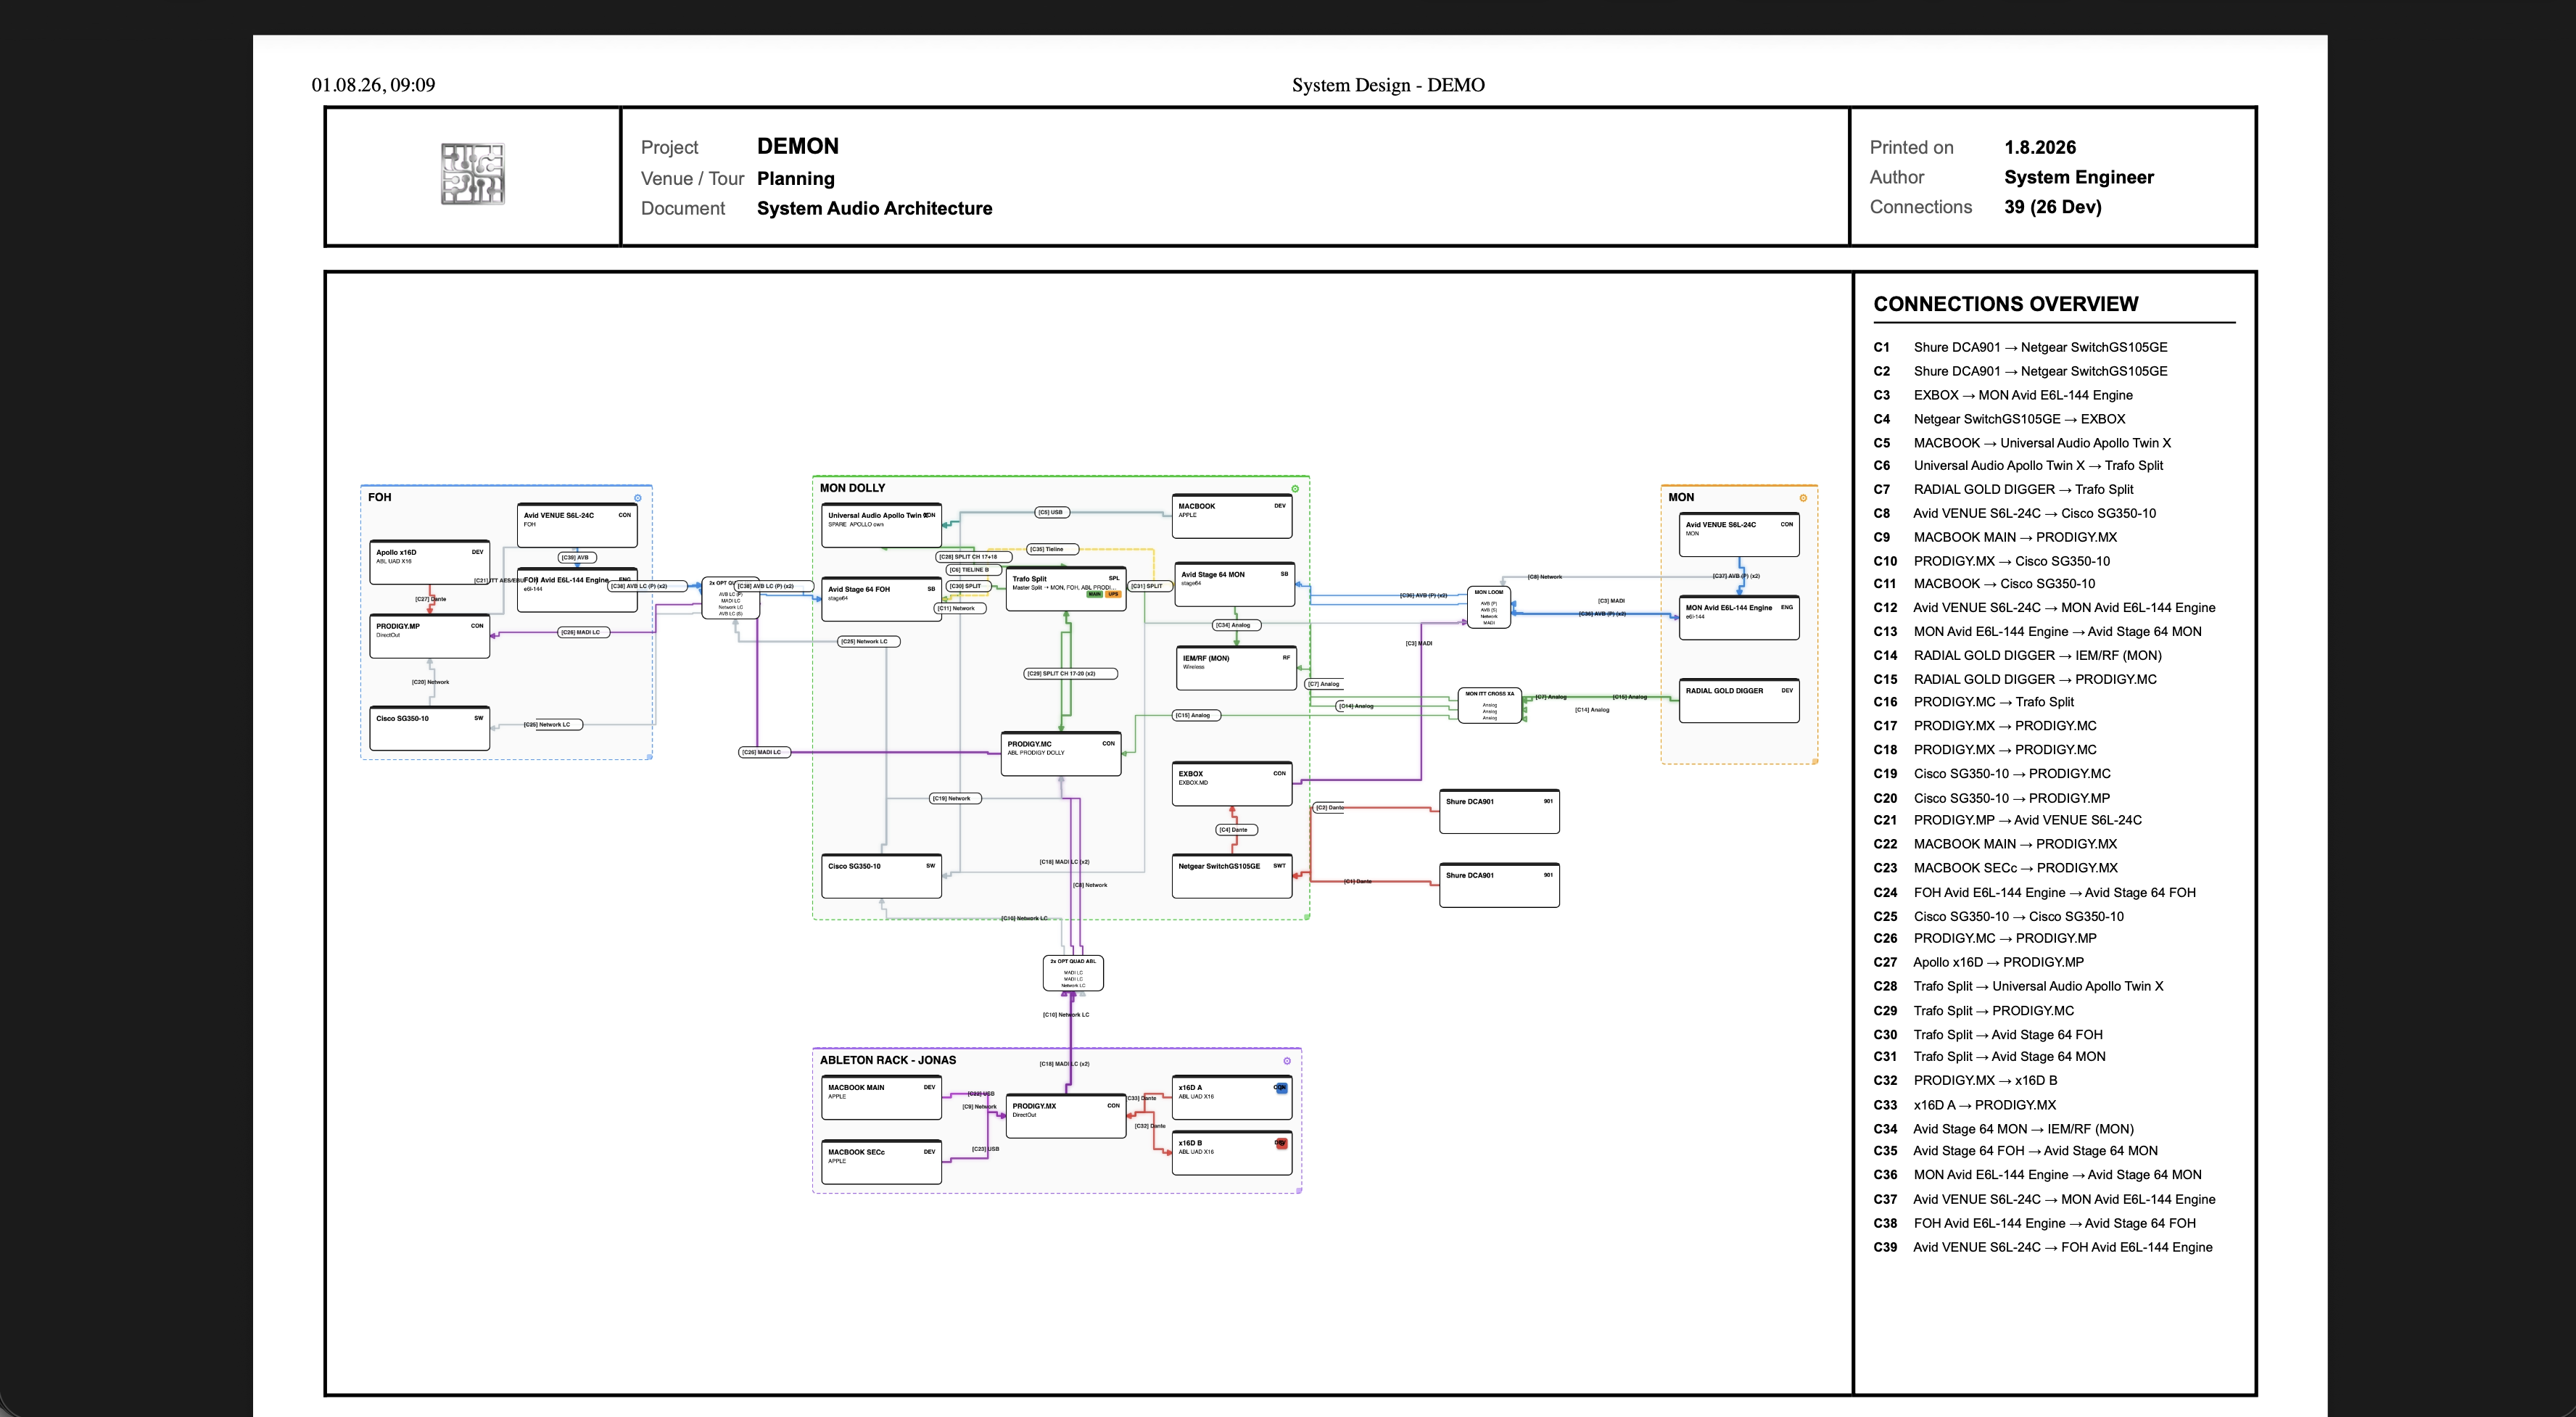Image resolution: width=2576 pixels, height=1417 pixels.
Task: Click row C16 PRODIGY.MC → Trafo Split
Action: (1974, 702)
